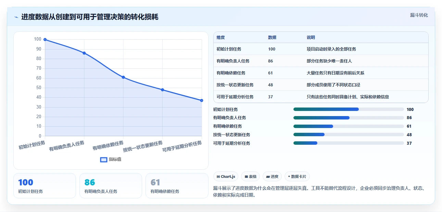Screen dimensions: 442x212
Task: Select table cell 按统一状态更新任务
Action: coord(235,85)
